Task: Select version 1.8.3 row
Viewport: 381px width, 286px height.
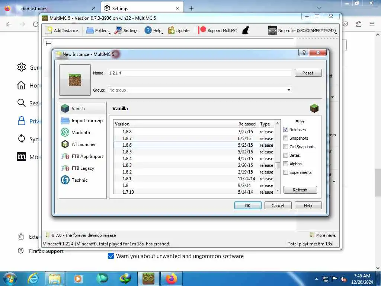Action: (194, 165)
